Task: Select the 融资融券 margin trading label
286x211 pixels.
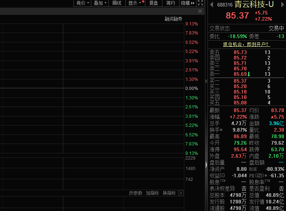Action: tap(173, 19)
